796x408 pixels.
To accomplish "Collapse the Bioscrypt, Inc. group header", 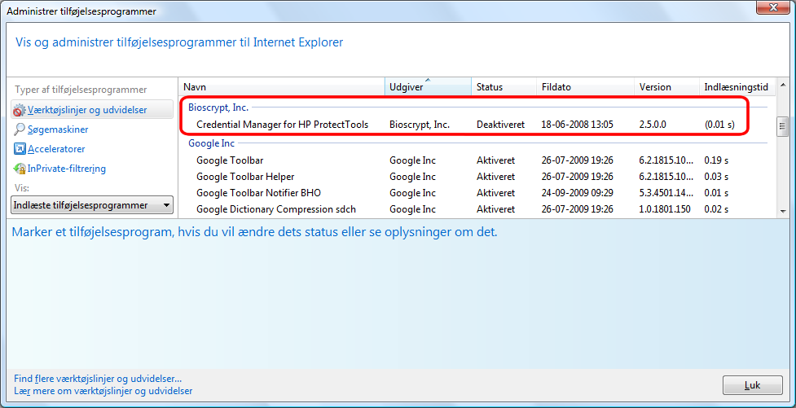I will [x=218, y=107].
